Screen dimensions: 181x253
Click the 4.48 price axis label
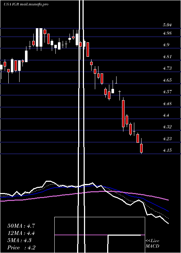coord(167,104)
